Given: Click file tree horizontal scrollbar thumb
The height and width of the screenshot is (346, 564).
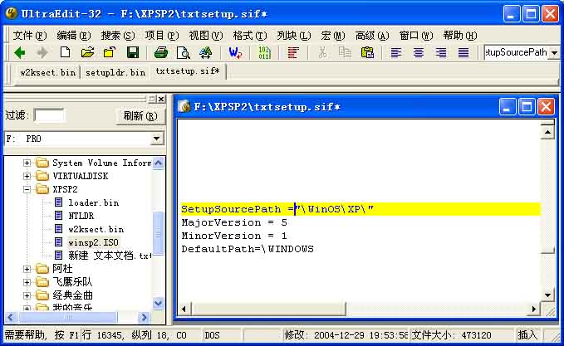Looking at the screenshot, I should tap(67, 317).
